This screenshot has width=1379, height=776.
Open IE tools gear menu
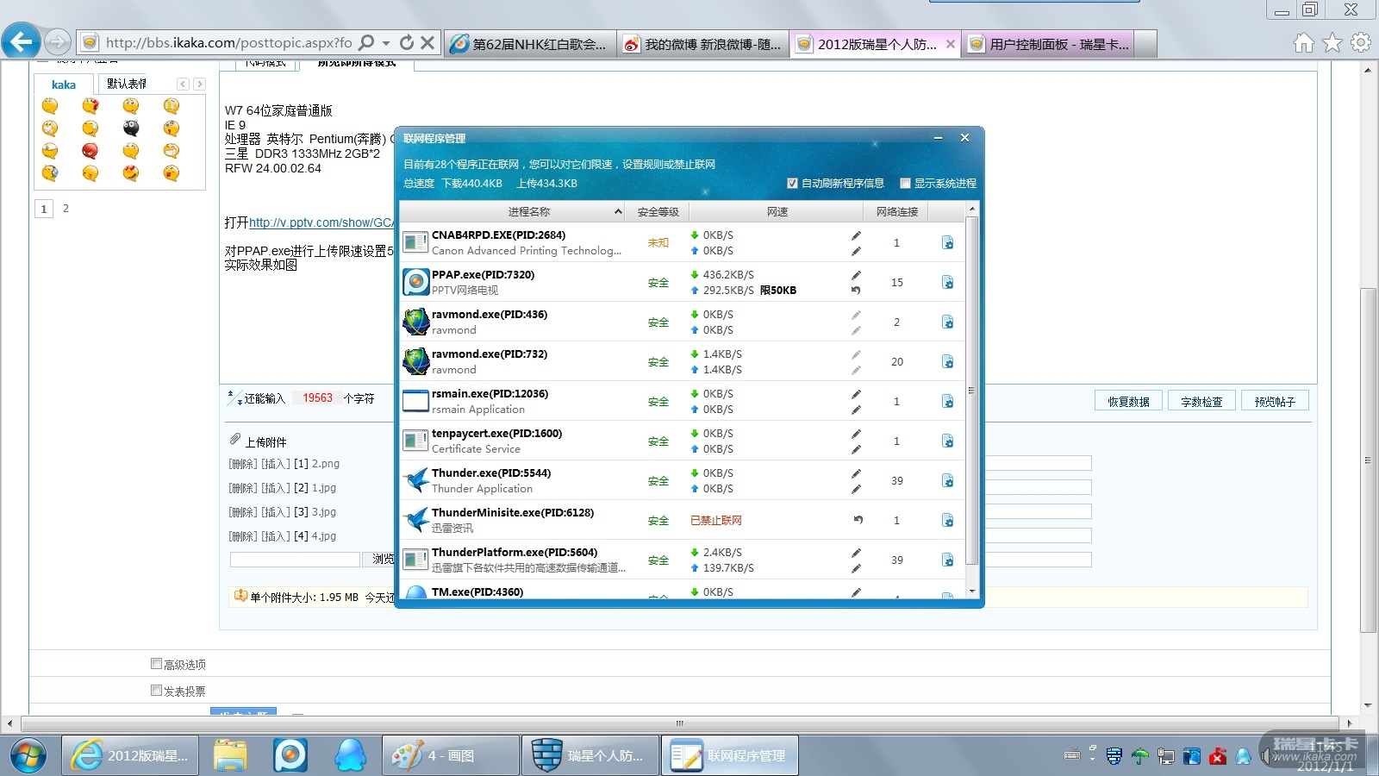coord(1361,42)
